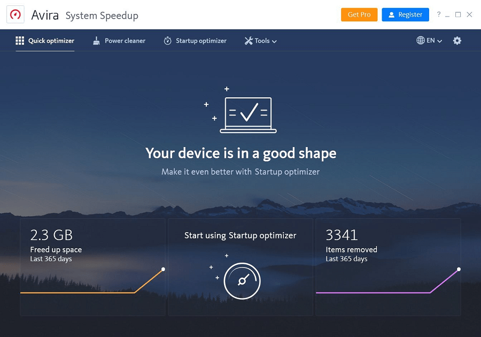Switch to the Quick optimizer tab
481x337 pixels.
click(45, 41)
